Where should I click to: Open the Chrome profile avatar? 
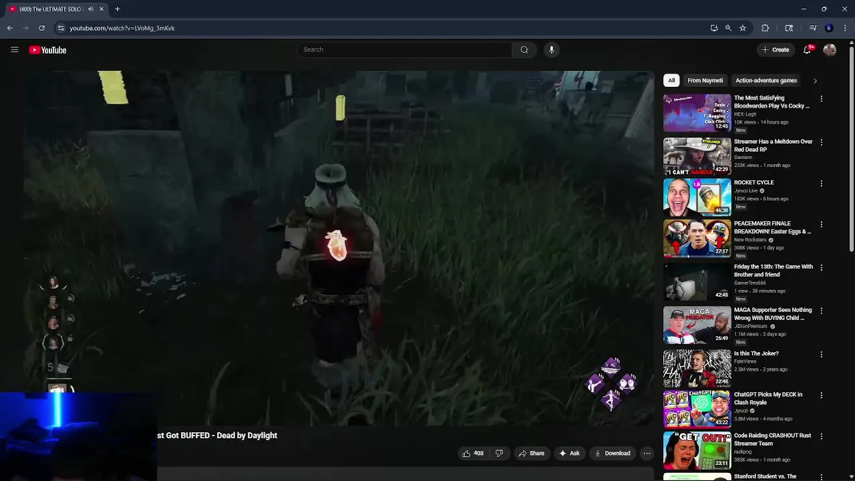[x=829, y=28]
